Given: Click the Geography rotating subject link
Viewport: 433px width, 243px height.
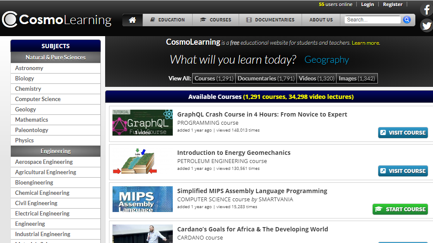Looking at the screenshot, I should coord(327,59).
